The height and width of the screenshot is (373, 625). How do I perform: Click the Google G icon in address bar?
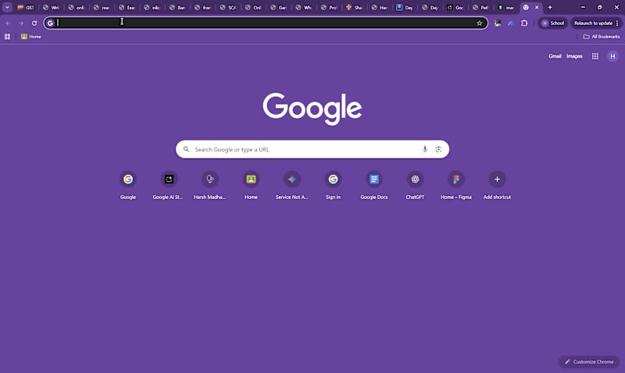tap(50, 23)
